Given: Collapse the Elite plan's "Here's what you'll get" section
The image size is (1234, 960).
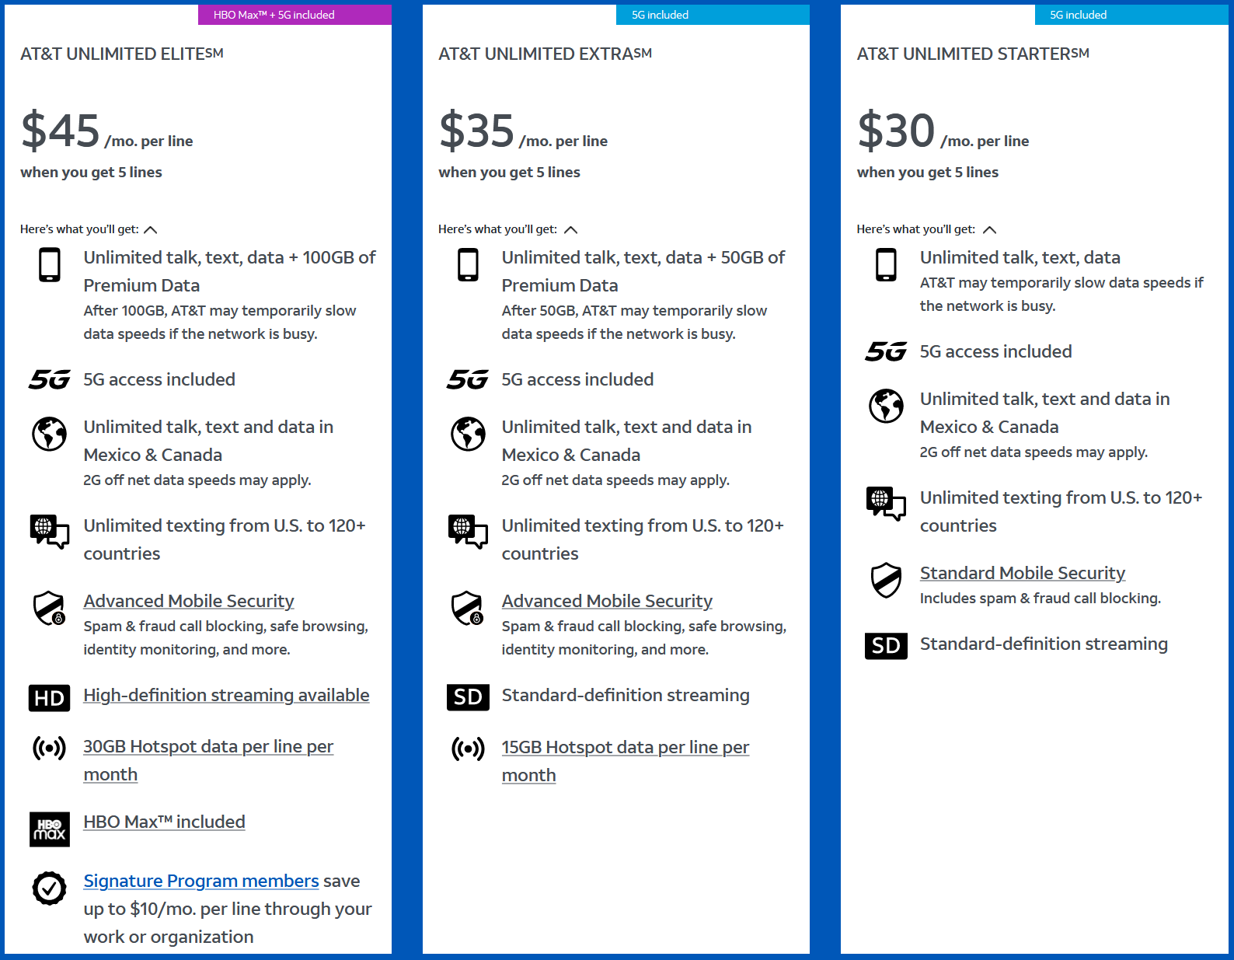Looking at the screenshot, I should [x=151, y=229].
